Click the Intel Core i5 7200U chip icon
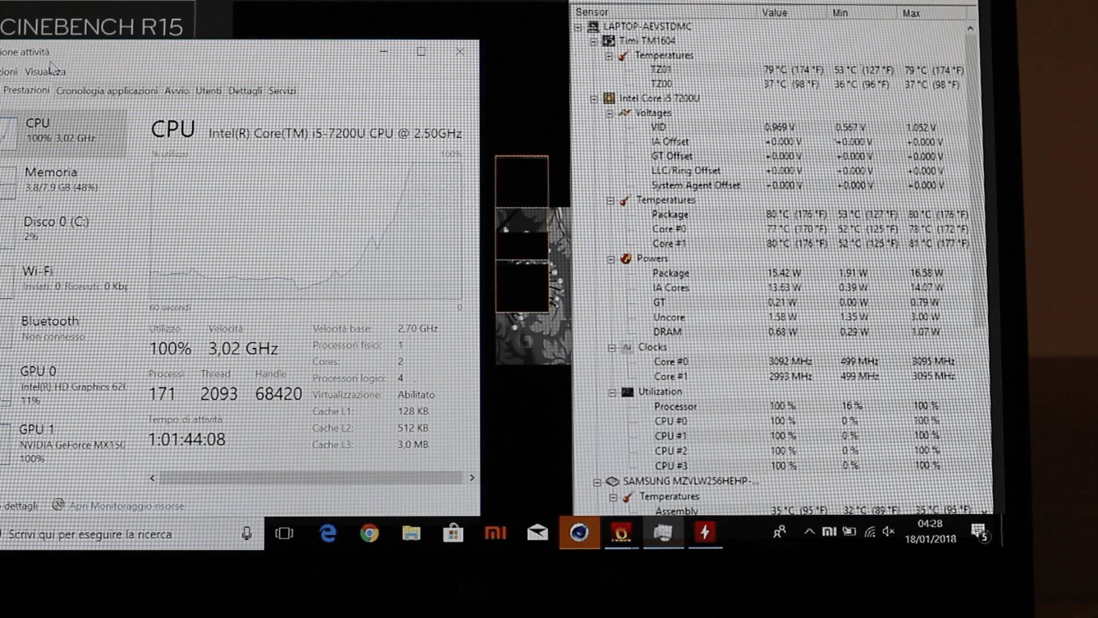 click(609, 98)
